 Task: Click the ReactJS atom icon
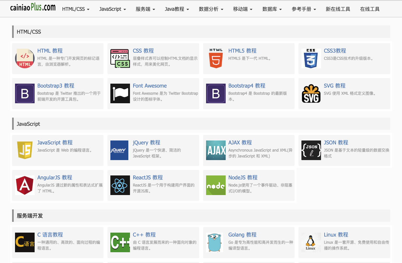pyautogui.click(x=120, y=185)
